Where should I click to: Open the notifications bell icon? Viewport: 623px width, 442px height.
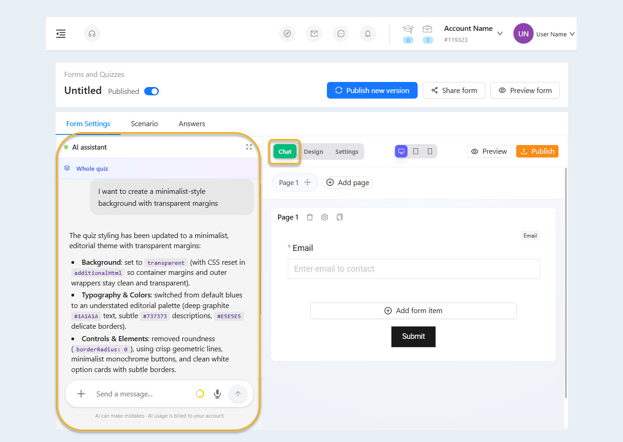368,34
